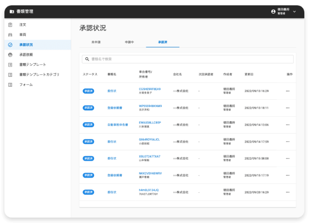Switch to the 申請中 tab
Image resolution: width=311 pixels, height=223 pixels.
pos(129,42)
